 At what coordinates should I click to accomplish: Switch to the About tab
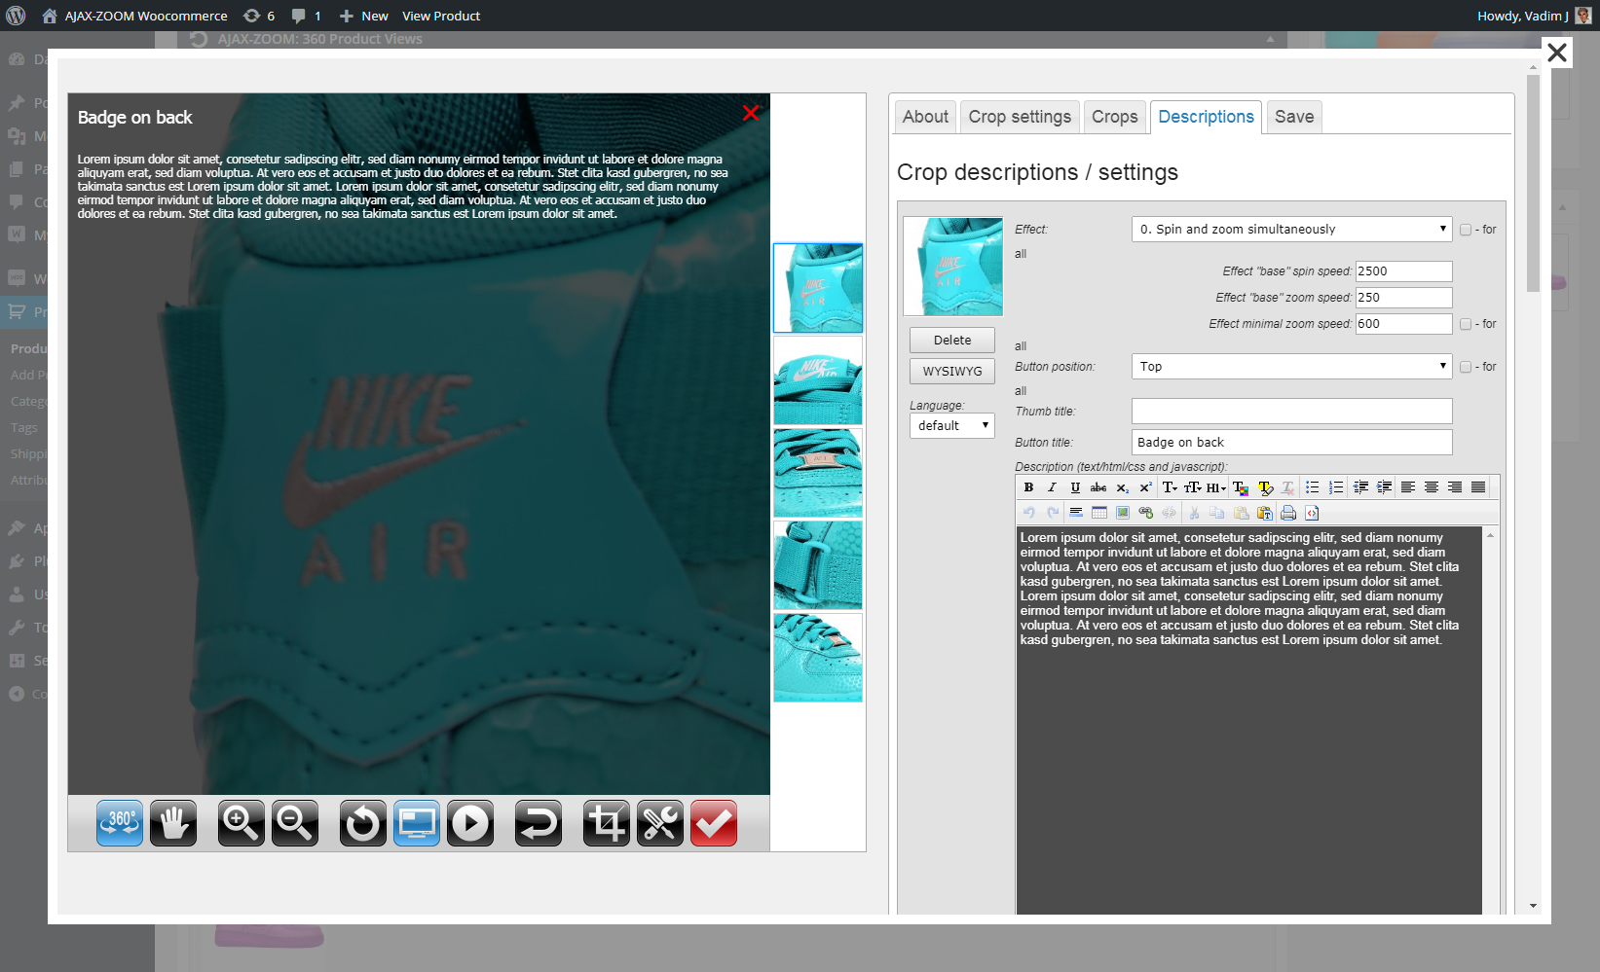[x=925, y=117]
